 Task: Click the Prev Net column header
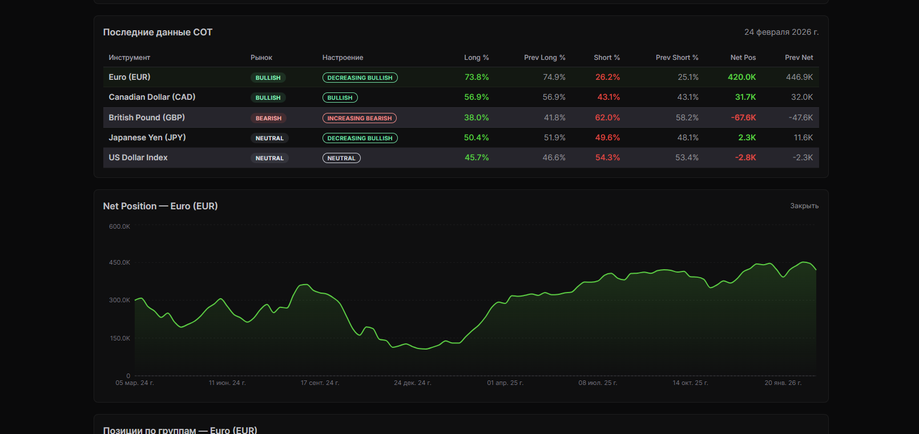[x=799, y=58]
